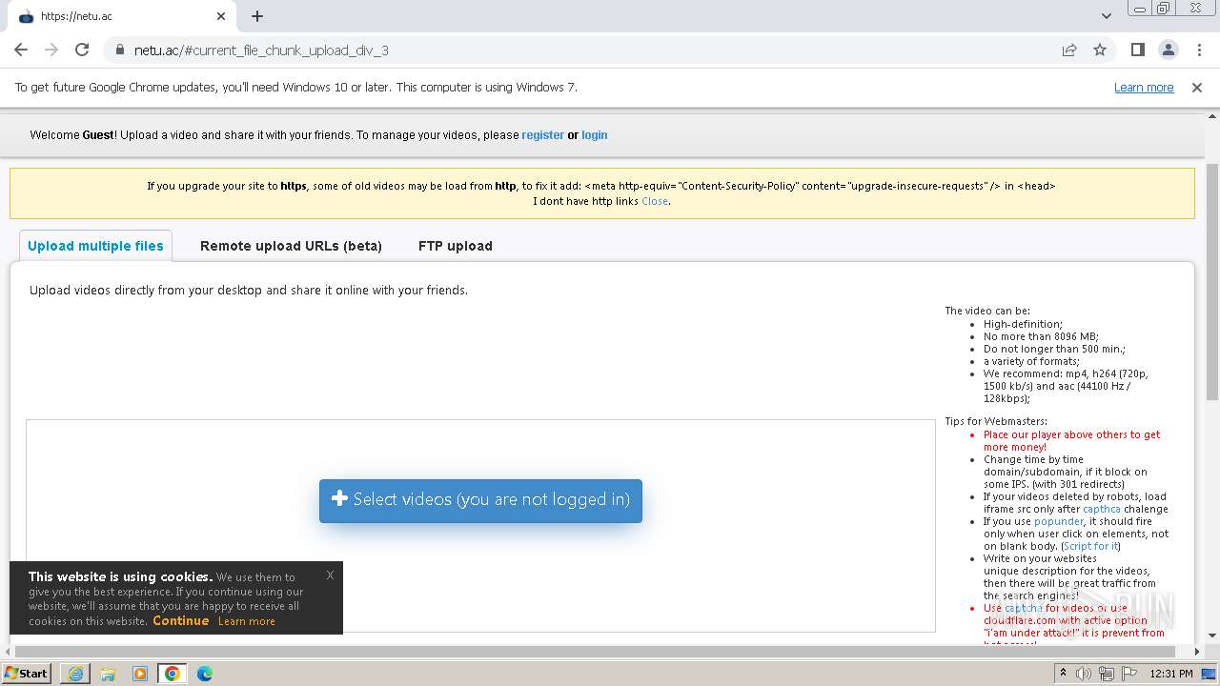Open the taskbar clock showing 12:31 PM

(1171, 674)
